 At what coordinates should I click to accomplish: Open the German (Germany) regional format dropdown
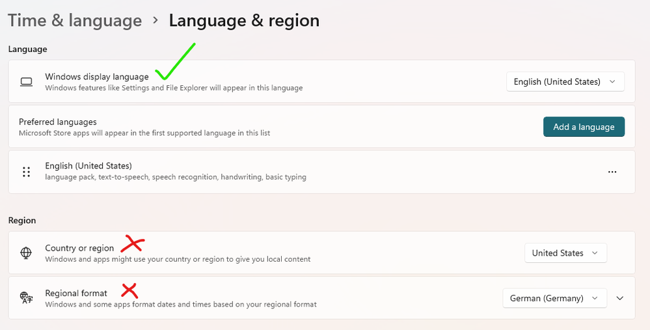pos(554,298)
